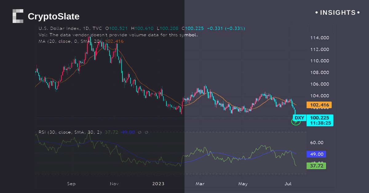Open the CryptoSlate home link text
This screenshot has width=369, height=193.
point(54,16)
